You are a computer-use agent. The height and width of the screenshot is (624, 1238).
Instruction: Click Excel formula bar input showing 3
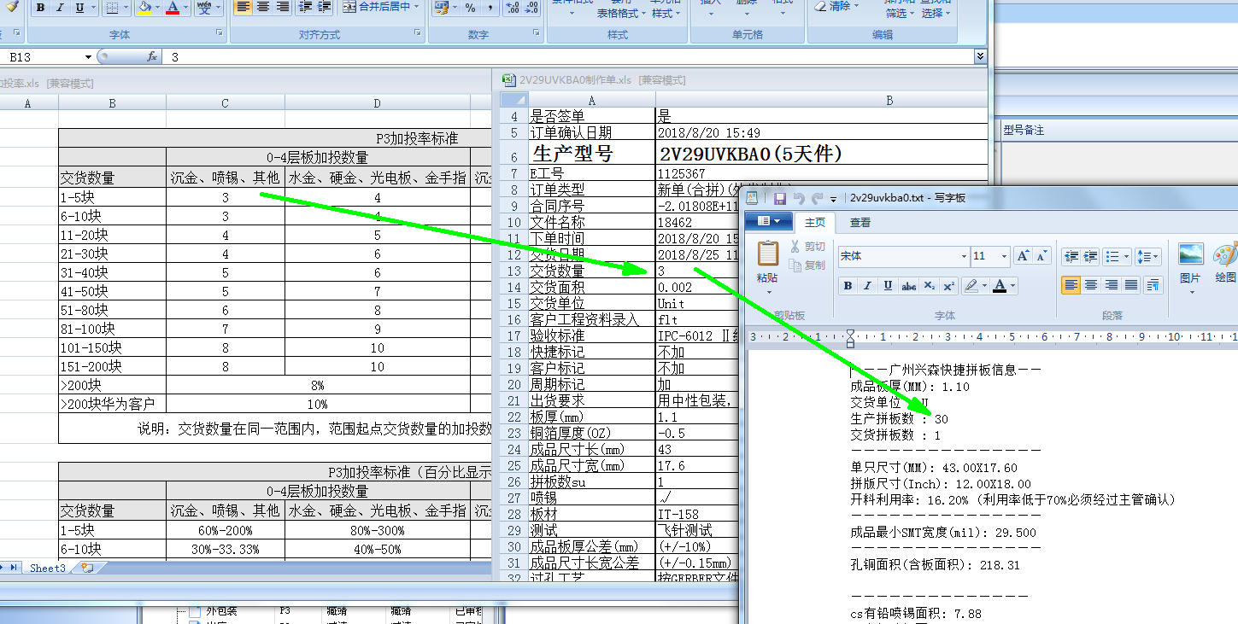(568, 57)
